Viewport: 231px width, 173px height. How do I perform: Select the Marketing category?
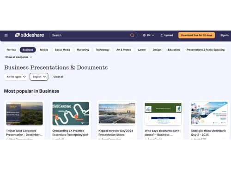pos(83,50)
